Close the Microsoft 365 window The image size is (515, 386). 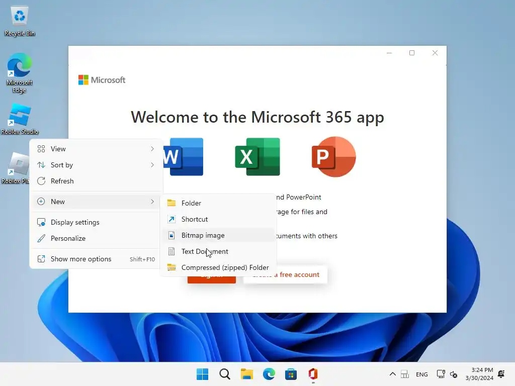pos(435,53)
